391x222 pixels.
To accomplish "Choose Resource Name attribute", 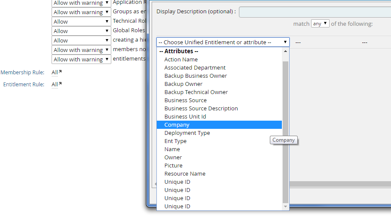I will coord(219,173).
